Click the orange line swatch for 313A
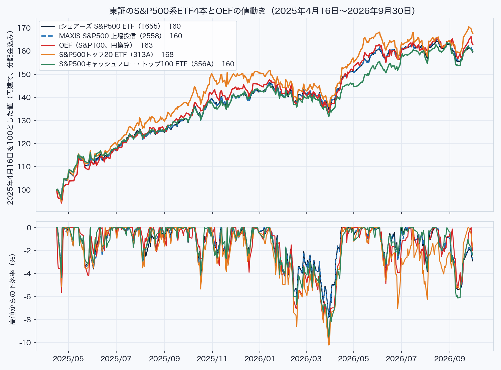Viewport: 501px width, 370px height. [48, 54]
